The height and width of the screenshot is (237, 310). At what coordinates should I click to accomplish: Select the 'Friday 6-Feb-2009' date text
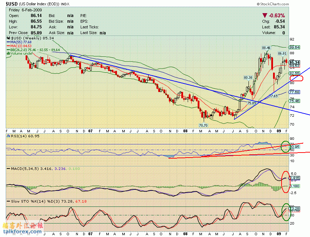pos(25,10)
